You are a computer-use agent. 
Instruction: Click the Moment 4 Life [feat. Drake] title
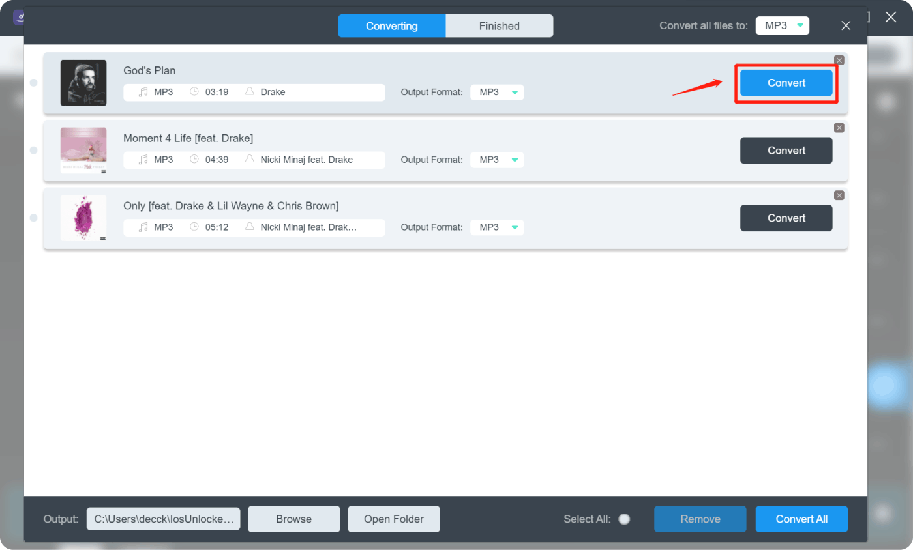[188, 138]
